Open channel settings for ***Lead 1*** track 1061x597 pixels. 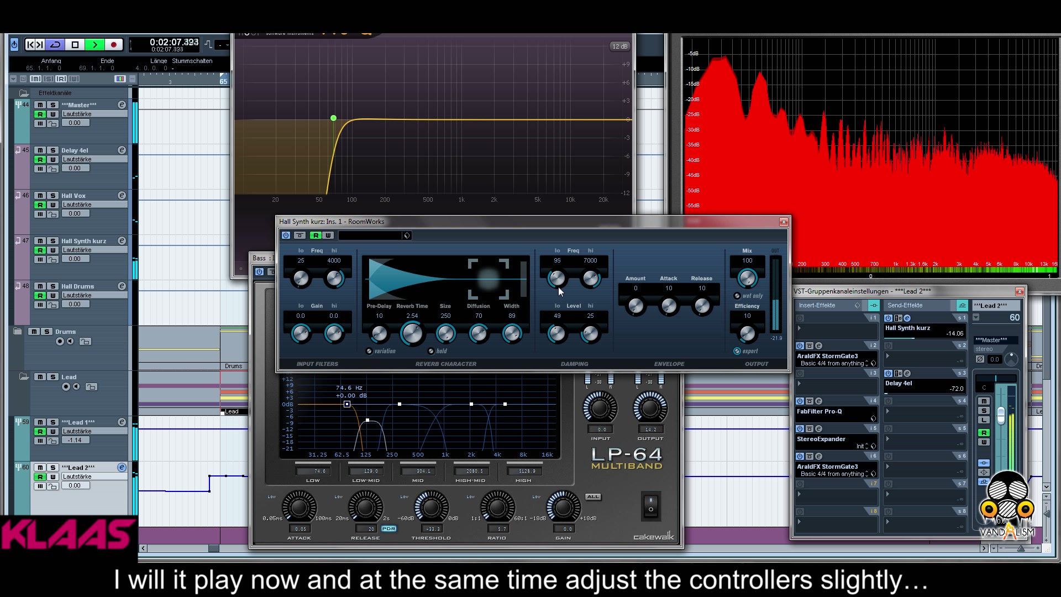coord(122,422)
